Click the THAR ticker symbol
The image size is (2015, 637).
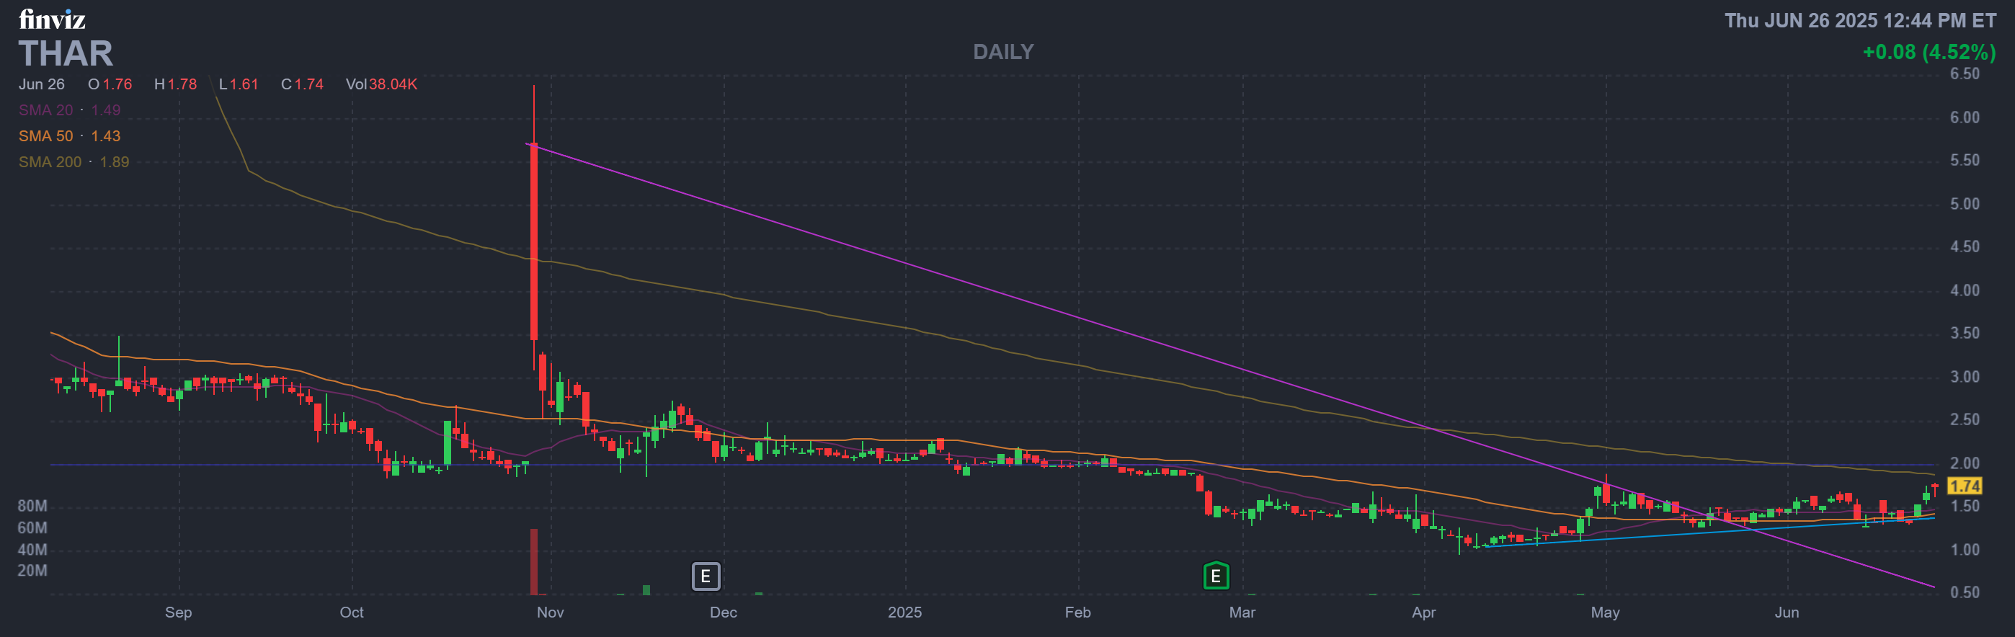click(66, 54)
